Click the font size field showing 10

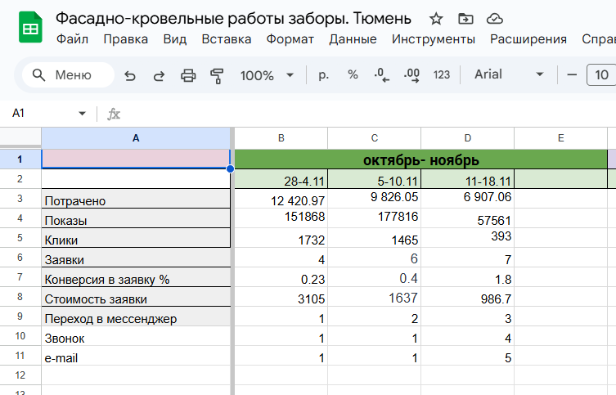601,75
